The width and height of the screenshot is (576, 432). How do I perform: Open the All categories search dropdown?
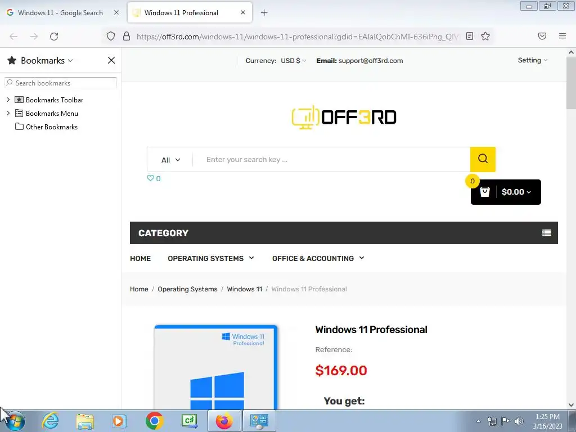click(x=170, y=160)
